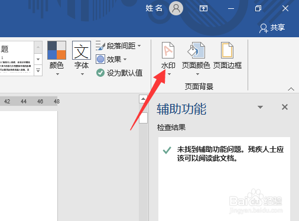Close the Accessibility (辅助功能) pane
This screenshot has width=299, height=221.
[285, 107]
